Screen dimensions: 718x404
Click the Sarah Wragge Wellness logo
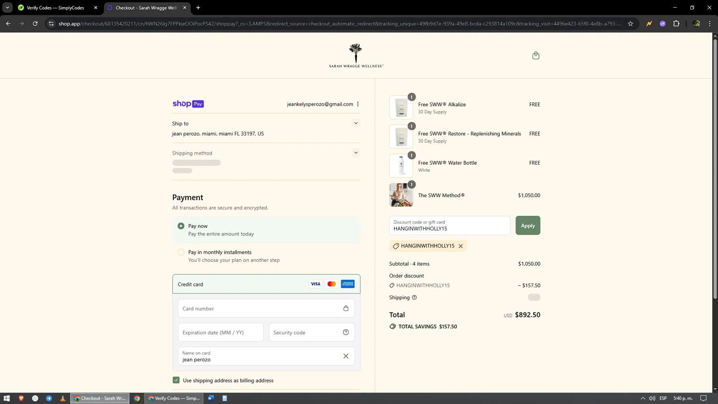tap(356, 56)
